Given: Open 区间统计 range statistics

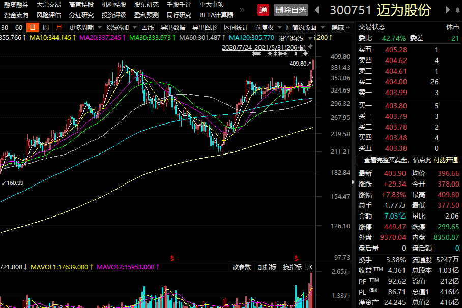Looking at the screenshot, I should coord(236,27).
